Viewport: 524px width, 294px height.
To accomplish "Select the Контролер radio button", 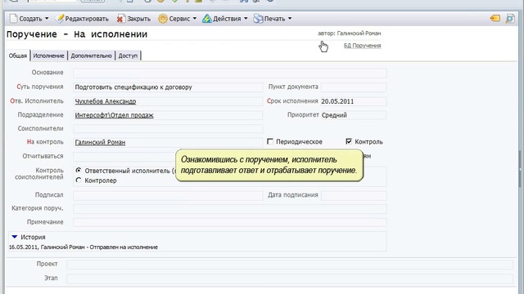I will click(79, 180).
